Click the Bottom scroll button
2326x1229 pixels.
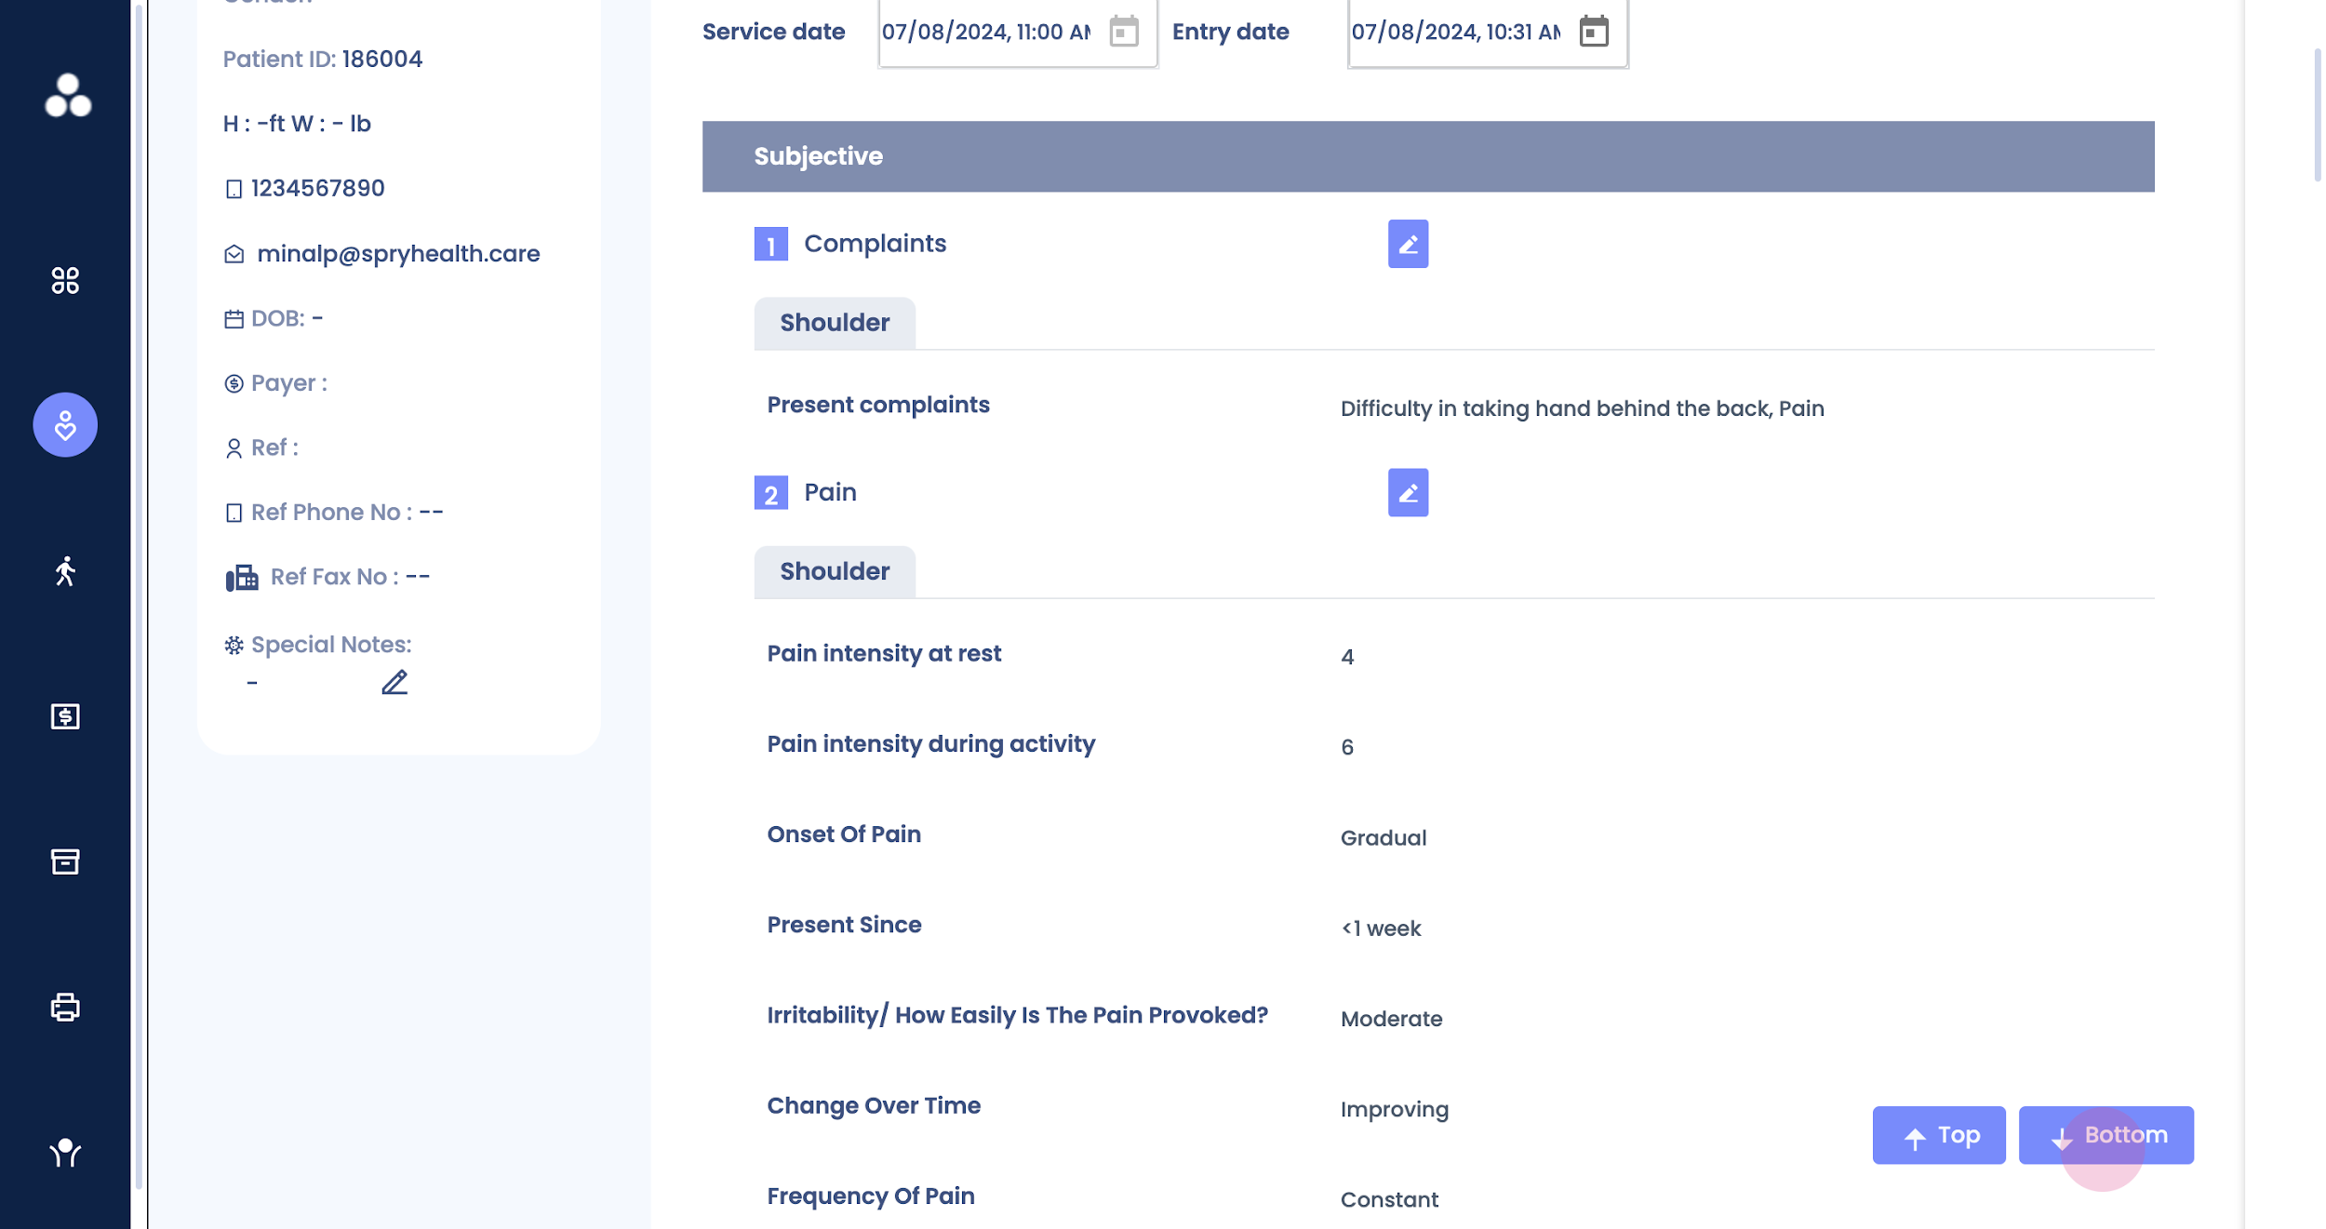coord(2105,1135)
